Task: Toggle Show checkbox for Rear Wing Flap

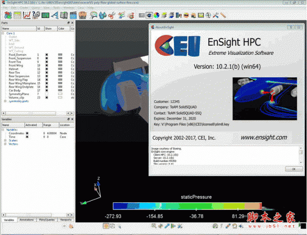Action: 47,80
